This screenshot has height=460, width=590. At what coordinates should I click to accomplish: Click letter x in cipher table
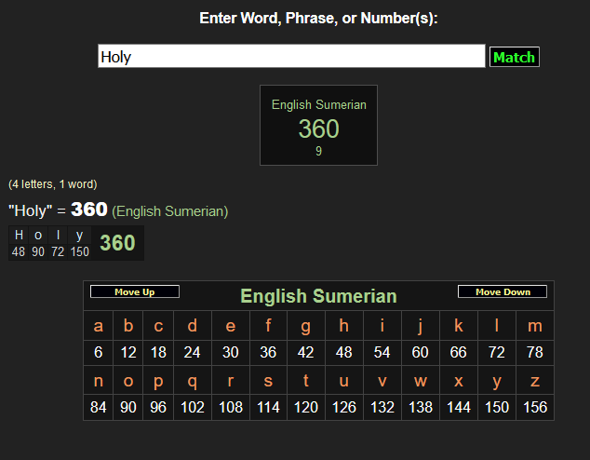click(458, 381)
